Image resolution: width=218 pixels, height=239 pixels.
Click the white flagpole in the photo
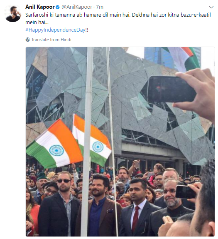pyautogui.click(x=87, y=142)
